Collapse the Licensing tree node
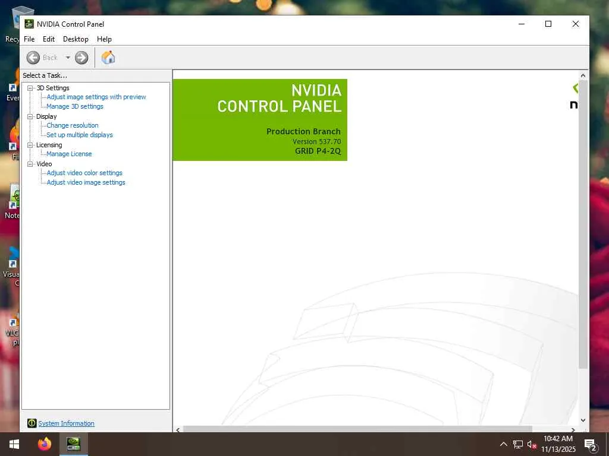 [30, 145]
